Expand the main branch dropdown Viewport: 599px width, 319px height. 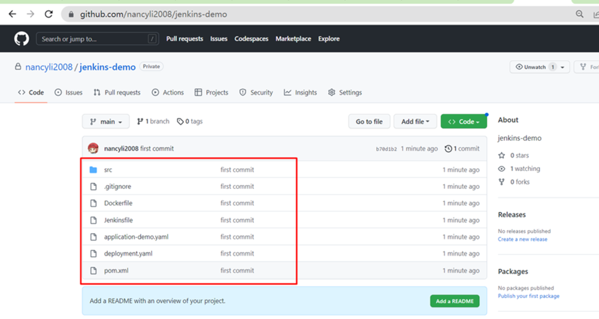[x=105, y=122]
